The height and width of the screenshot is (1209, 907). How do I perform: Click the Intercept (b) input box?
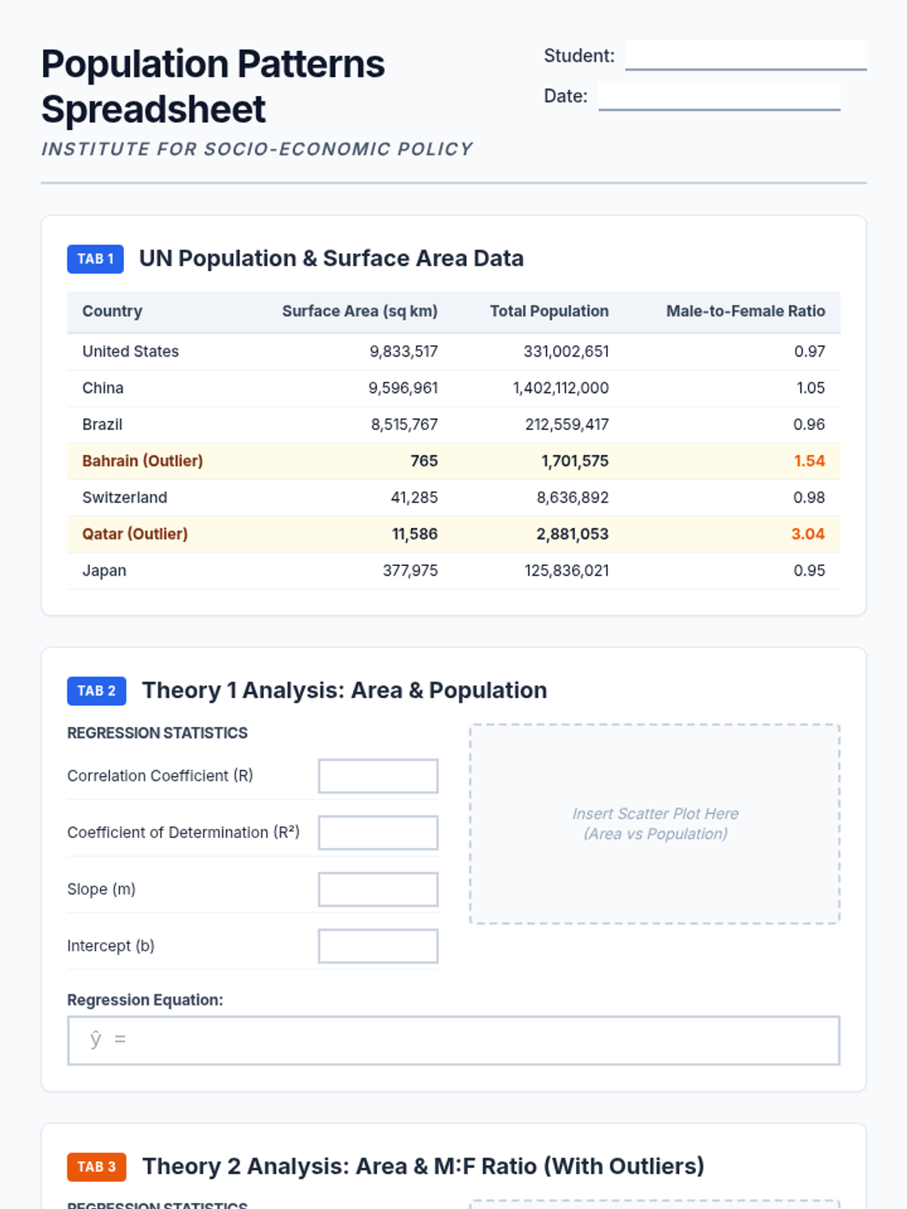378,946
